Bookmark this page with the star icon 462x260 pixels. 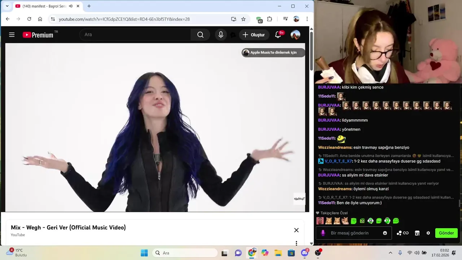pos(243,19)
